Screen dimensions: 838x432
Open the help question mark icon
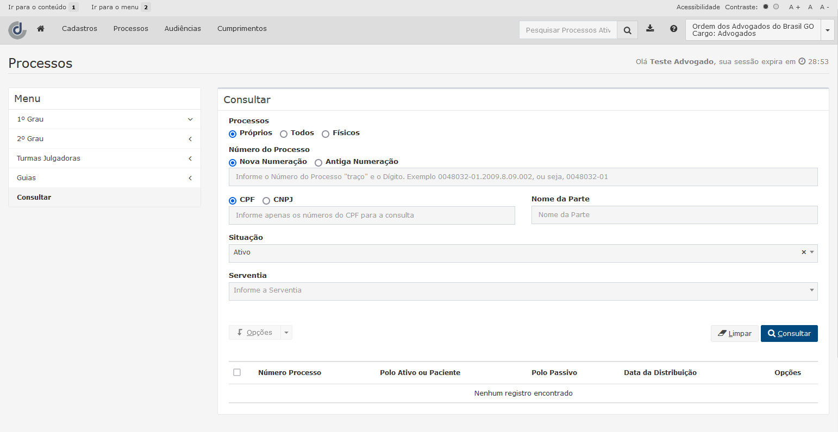[673, 29]
